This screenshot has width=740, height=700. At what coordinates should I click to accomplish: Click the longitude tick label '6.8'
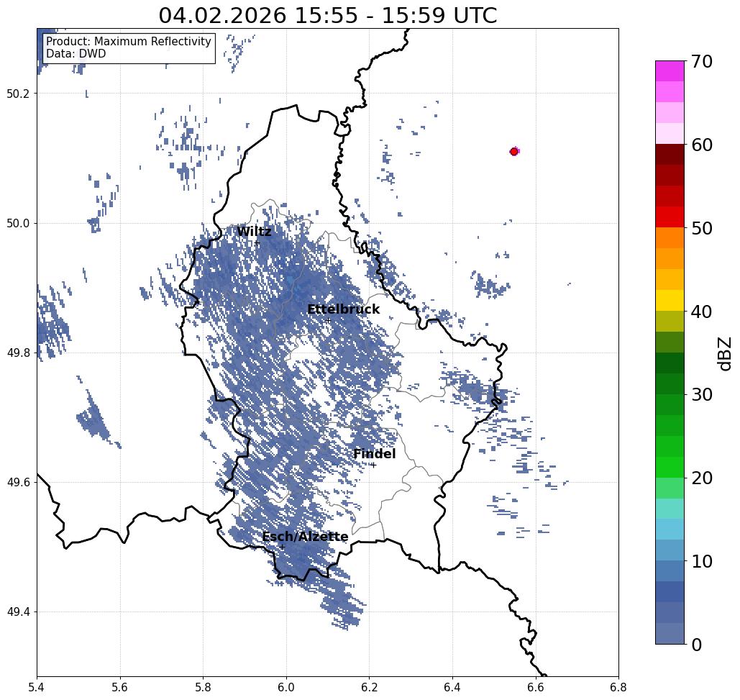[618, 687]
